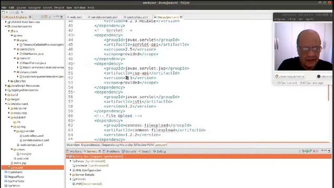
Task: Click line 52 version text in editor
Action: (x=130, y=78)
